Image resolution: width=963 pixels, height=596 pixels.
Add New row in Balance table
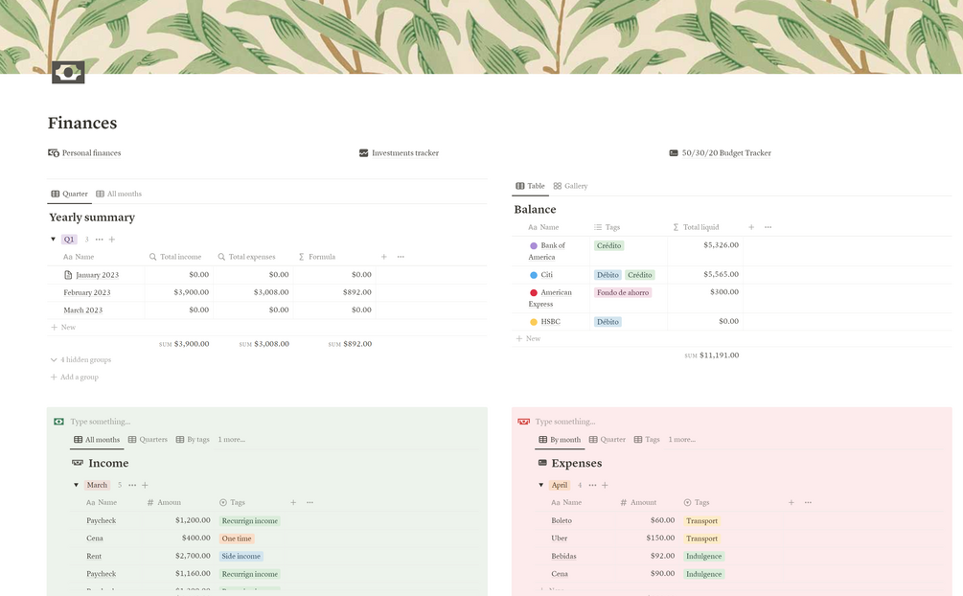point(528,338)
